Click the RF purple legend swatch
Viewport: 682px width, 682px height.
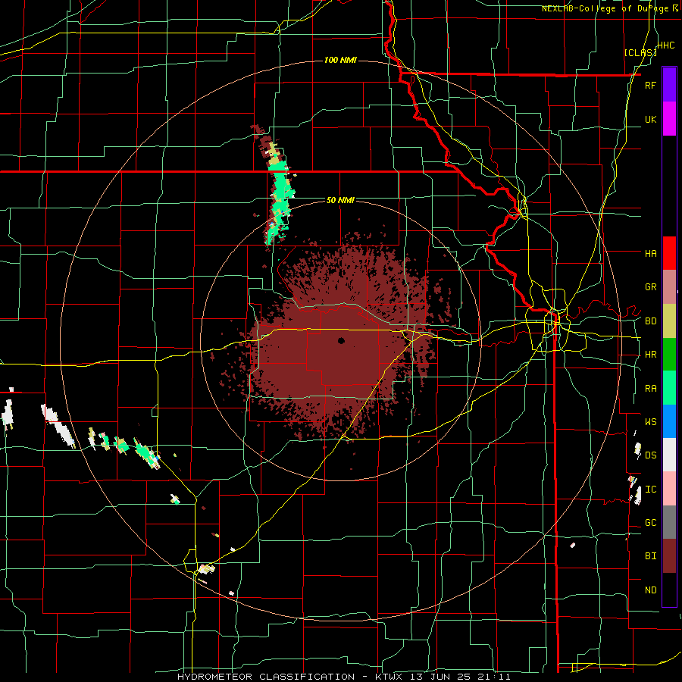669,85
